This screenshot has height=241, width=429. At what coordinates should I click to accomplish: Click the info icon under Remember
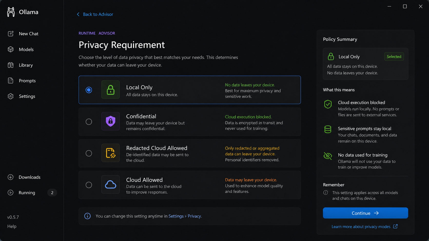pos(326,193)
